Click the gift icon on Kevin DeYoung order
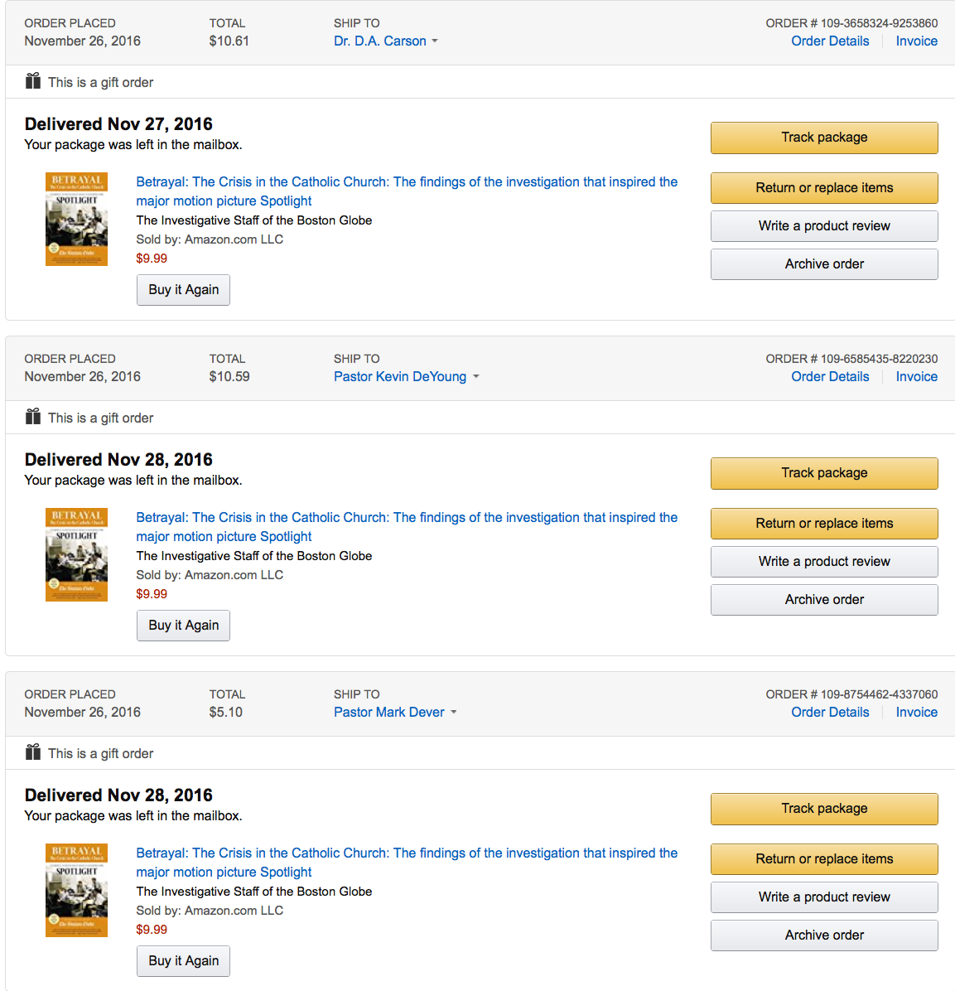Image resolution: width=955 pixels, height=991 pixels. [x=33, y=417]
